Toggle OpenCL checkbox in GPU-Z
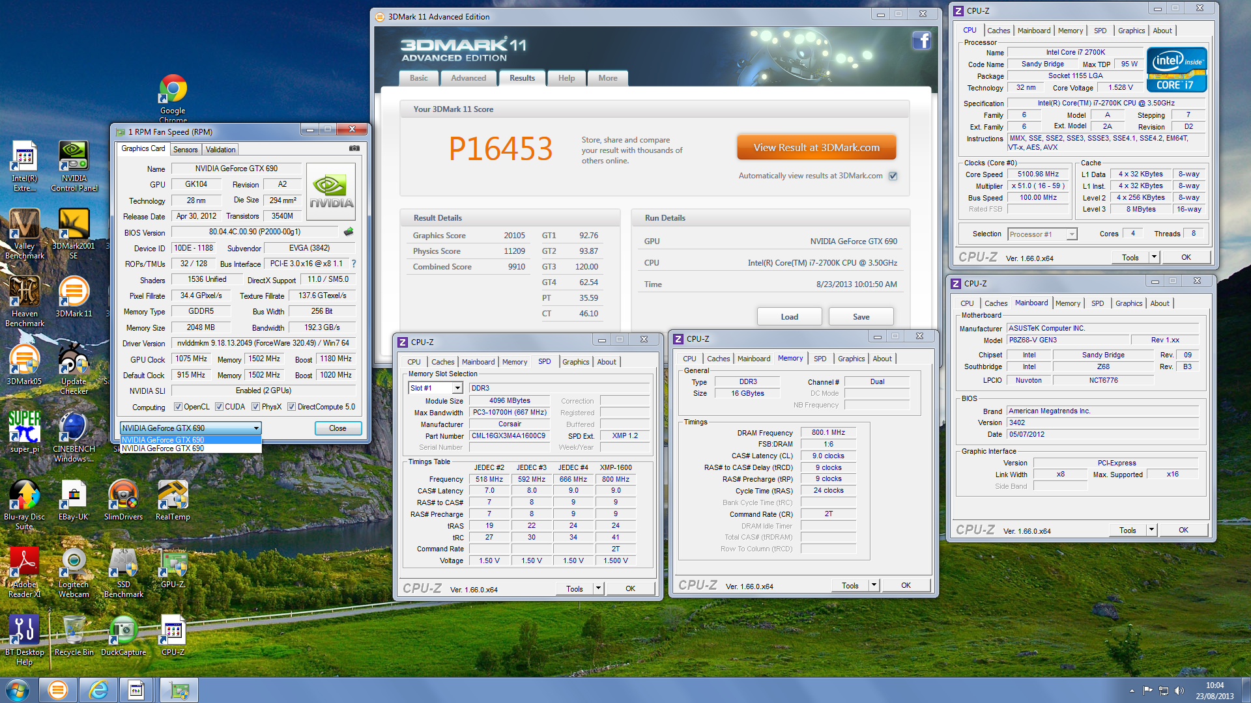The height and width of the screenshot is (703, 1251). 178,407
